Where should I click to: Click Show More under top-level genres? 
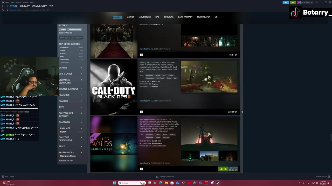coord(65,63)
